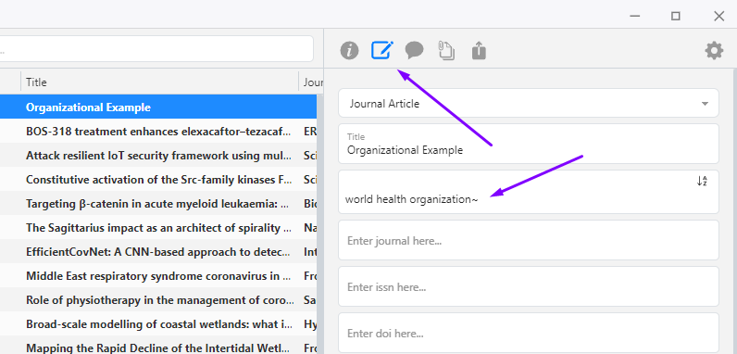Focus the Enter doi here field
This screenshot has width=737, height=354.
coord(529,333)
